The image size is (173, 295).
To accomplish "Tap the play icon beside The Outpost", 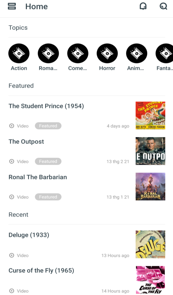I will coord(11,161).
